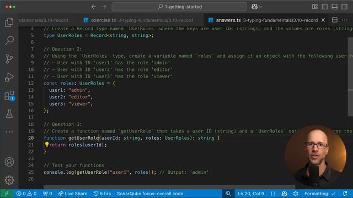353x198 pixels.
Task: Open the Testing flask view
Action: tap(9, 114)
